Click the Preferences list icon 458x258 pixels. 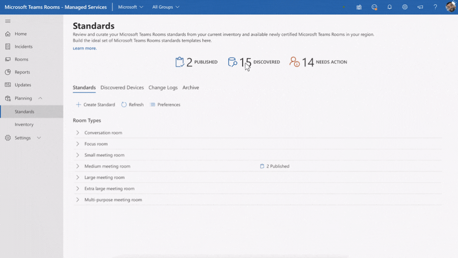(x=152, y=105)
